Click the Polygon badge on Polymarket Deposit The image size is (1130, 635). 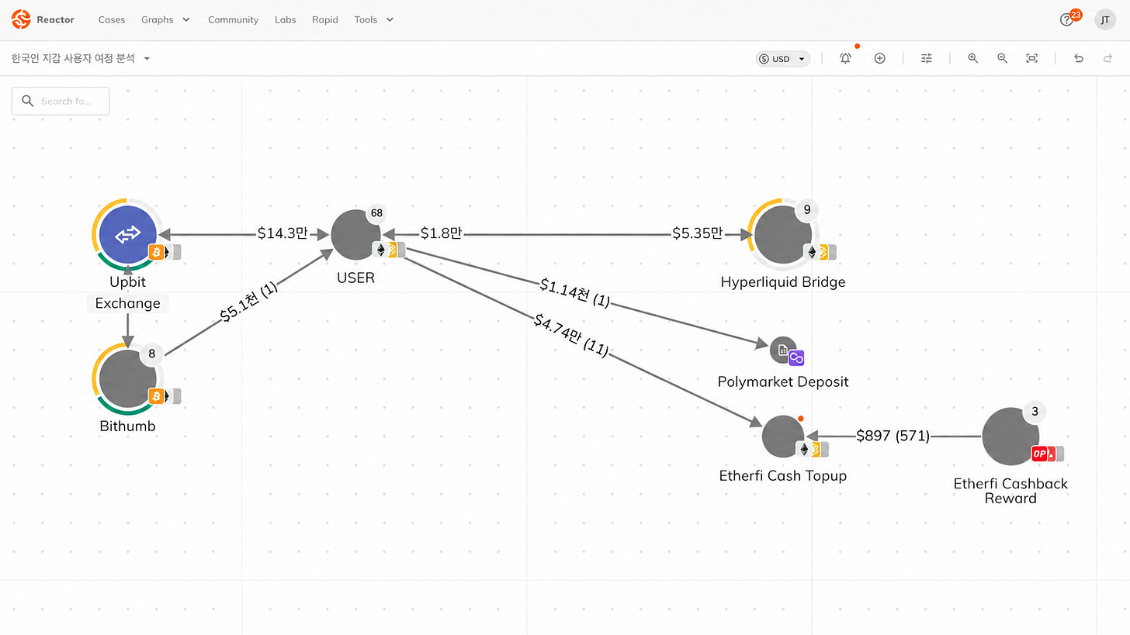click(796, 358)
